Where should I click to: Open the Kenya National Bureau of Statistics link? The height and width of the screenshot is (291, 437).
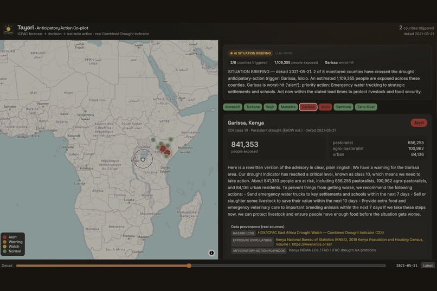(349, 242)
